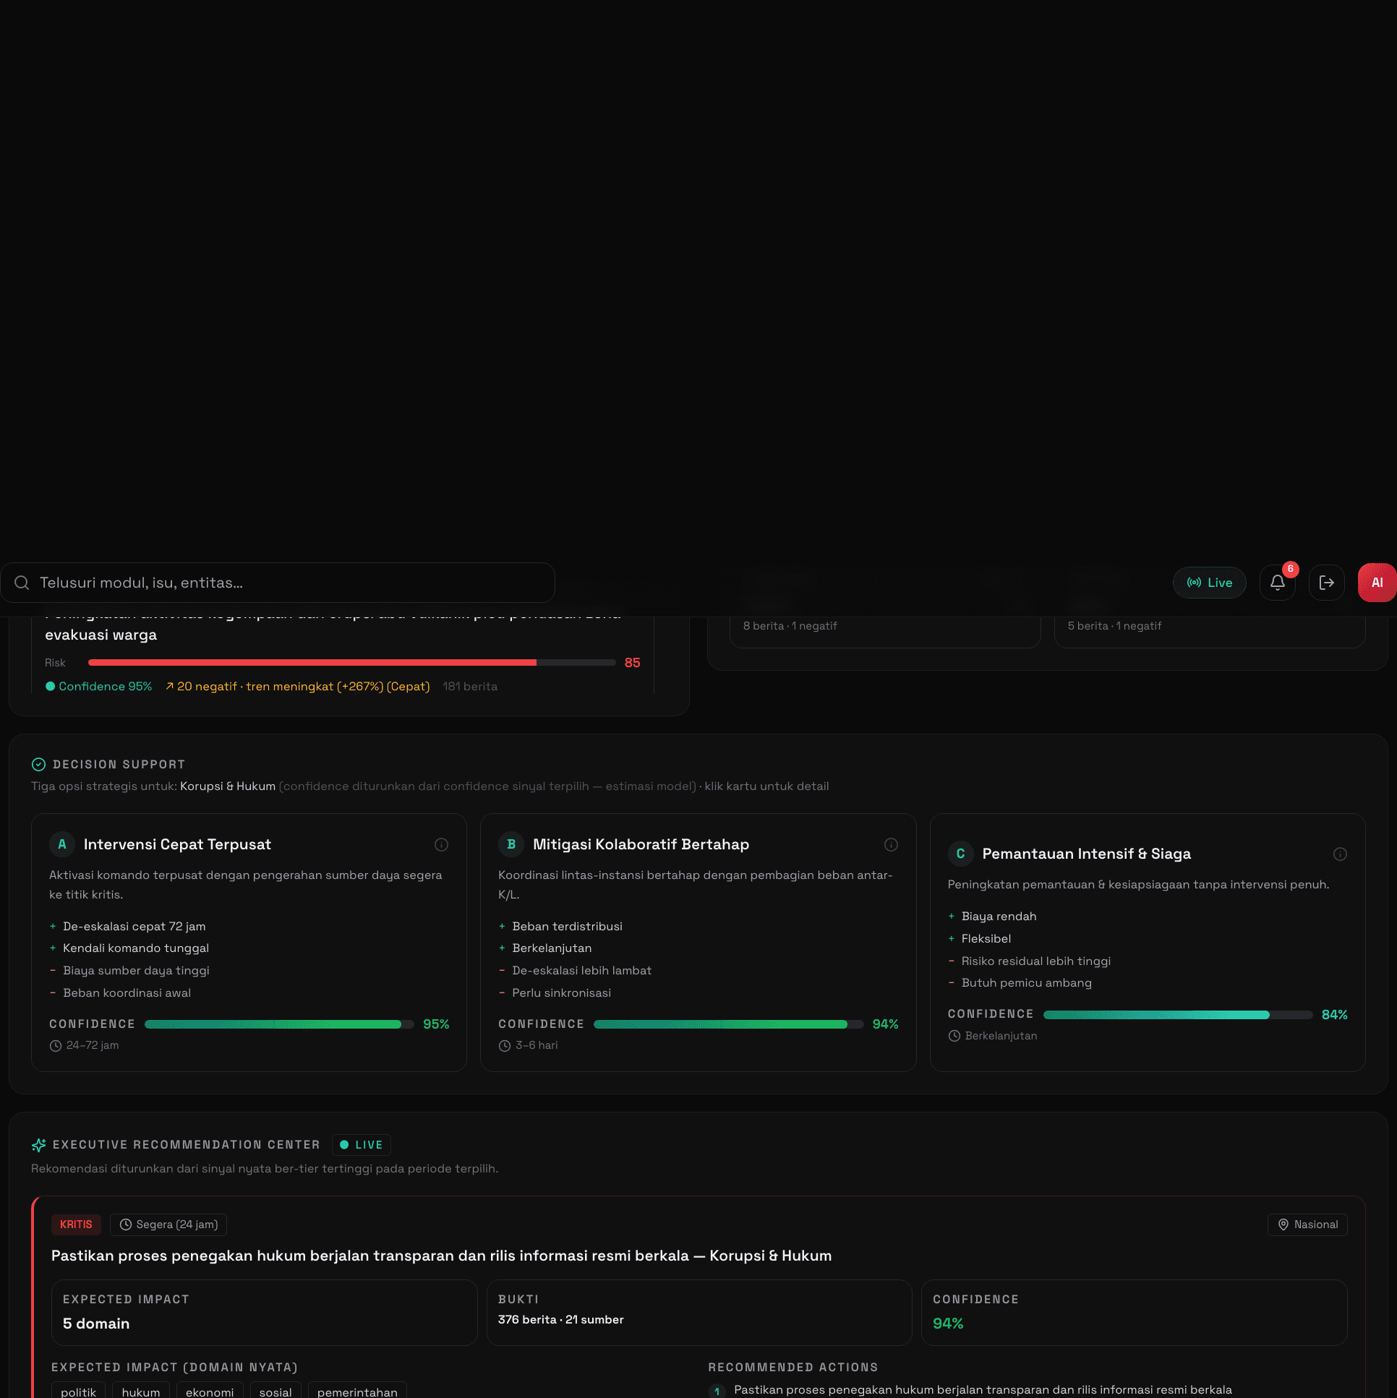Select strategy badge A
Viewport: 1397px width, 1398px height.
(x=61, y=844)
